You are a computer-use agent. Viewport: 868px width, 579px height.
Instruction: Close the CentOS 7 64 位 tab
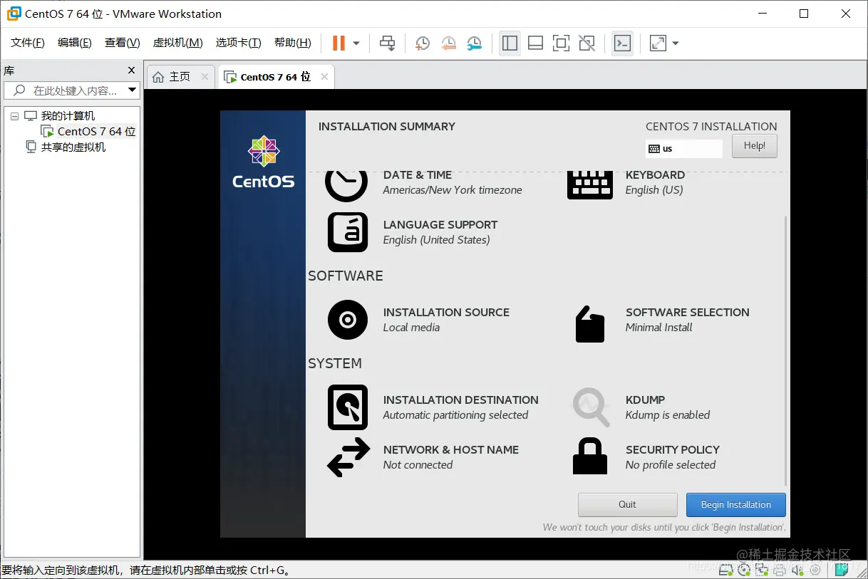pos(324,77)
